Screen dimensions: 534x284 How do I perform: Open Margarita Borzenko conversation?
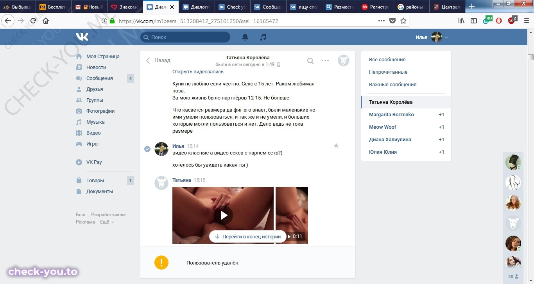406,115
